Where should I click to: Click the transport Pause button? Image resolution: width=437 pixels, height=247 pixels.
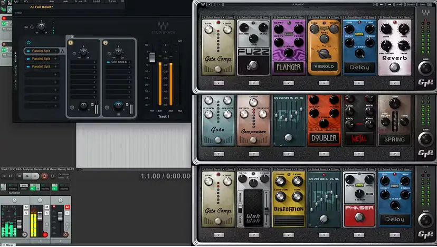click(x=35, y=176)
